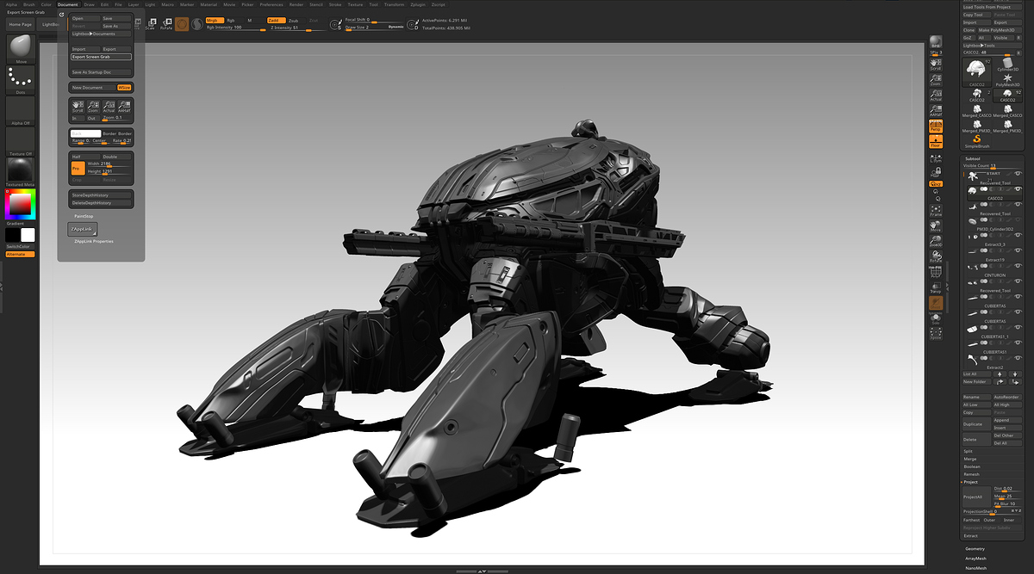This screenshot has height=574, width=1034.
Task: Expand the ArrayMesh subpalette
Action: 976,558
